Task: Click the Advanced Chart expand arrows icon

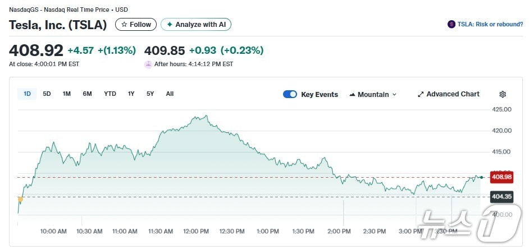Action: pyautogui.click(x=421, y=94)
